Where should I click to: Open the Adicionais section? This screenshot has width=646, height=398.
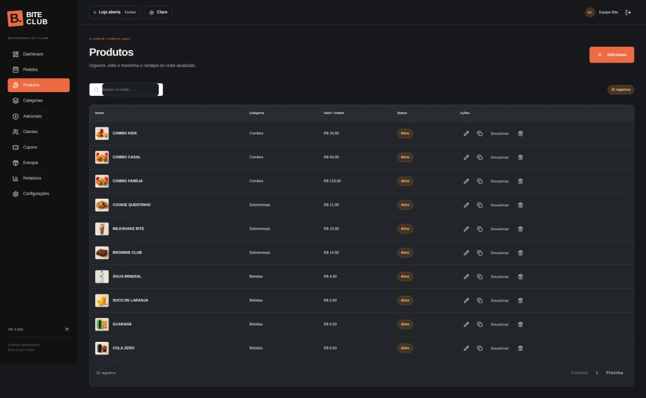click(x=38, y=116)
